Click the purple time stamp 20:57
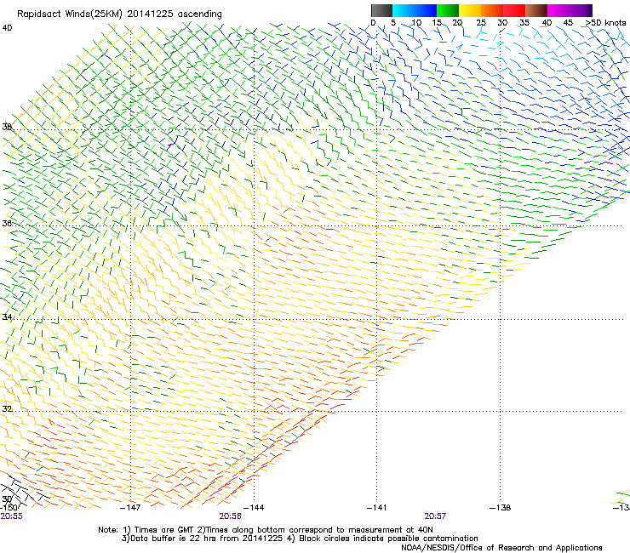 [x=435, y=516]
